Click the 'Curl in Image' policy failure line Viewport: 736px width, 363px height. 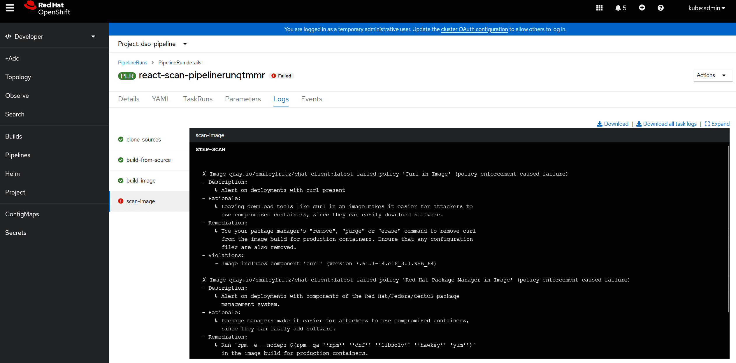[x=385, y=174]
